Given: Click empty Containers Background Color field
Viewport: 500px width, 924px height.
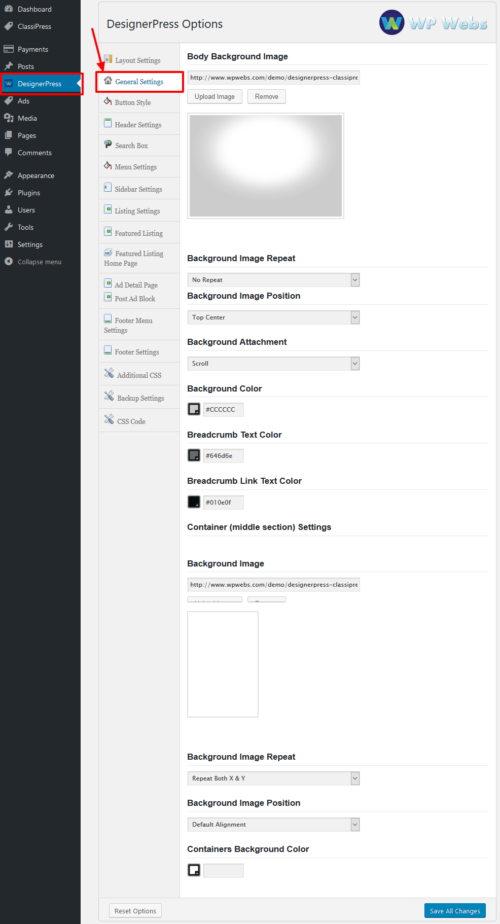Looking at the screenshot, I should pyautogui.click(x=223, y=870).
